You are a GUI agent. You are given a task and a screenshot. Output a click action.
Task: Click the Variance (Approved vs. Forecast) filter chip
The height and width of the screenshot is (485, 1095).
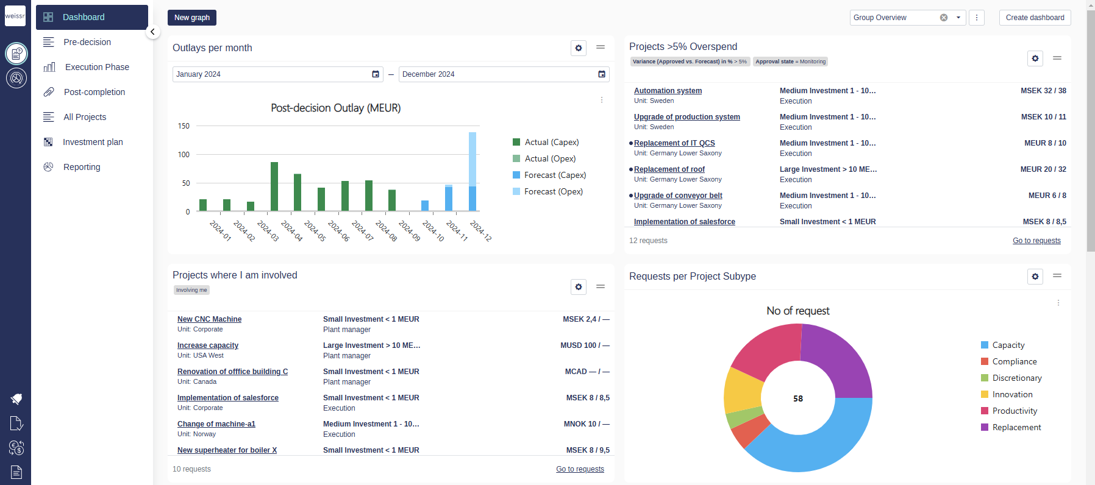tap(690, 62)
